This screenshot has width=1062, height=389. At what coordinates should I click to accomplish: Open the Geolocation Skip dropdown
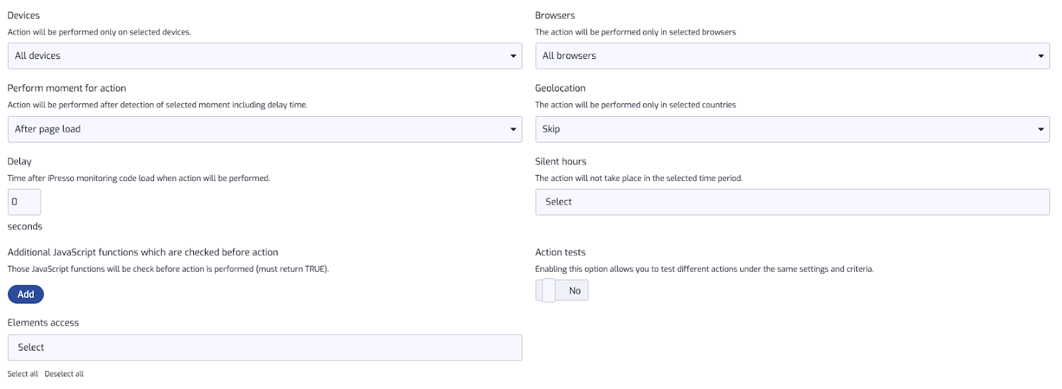[x=793, y=129]
